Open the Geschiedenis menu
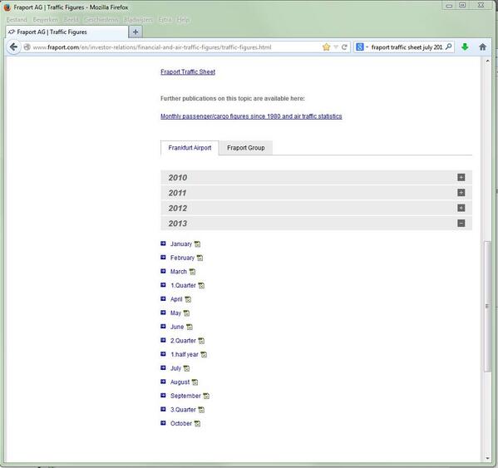The image size is (498, 468). 101,20
